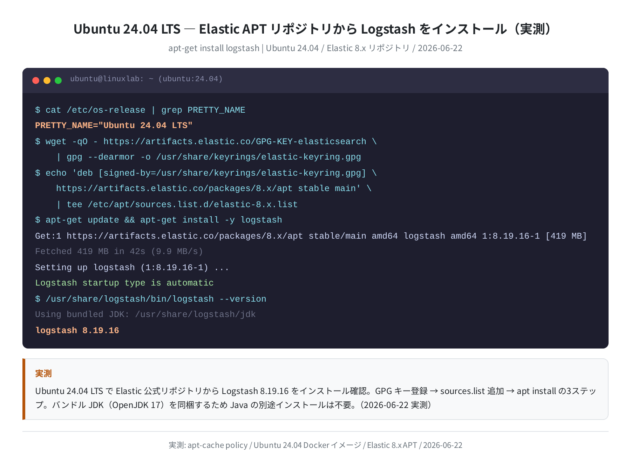Select the terminal title 'ubuntu@linuxlab: ~ (ubuntu:24.04)'
Image resolution: width=631 pixels, height=464 pixels.
146,79
